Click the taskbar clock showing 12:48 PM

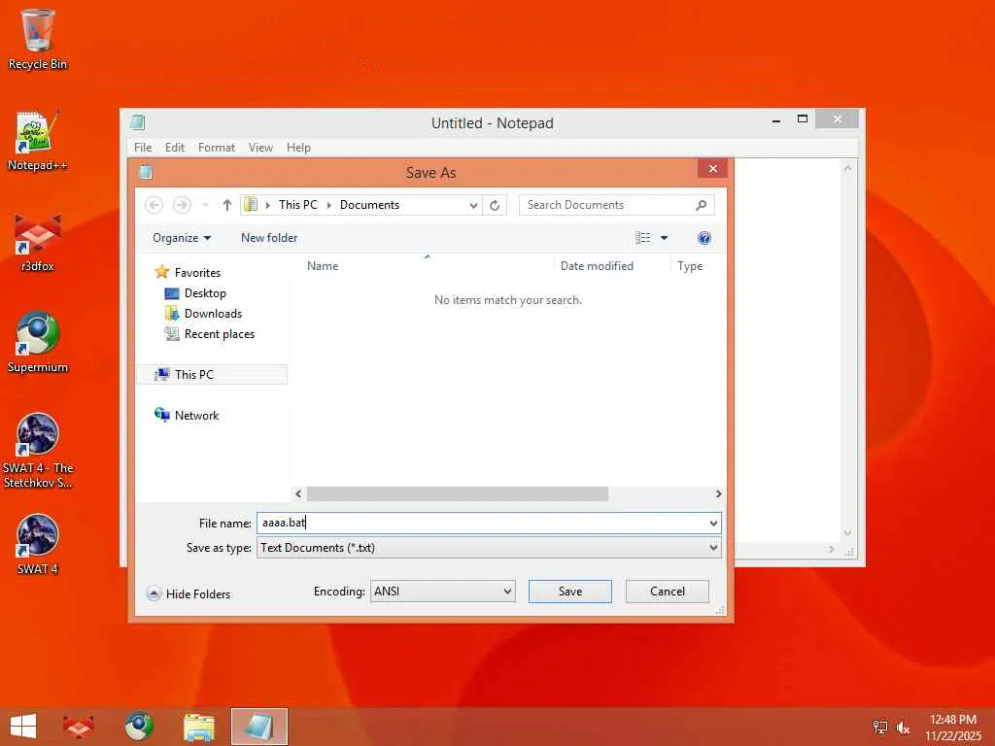953,727
